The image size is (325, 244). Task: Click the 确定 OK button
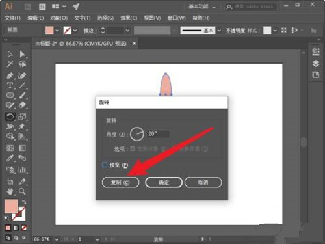click(164, 182)
